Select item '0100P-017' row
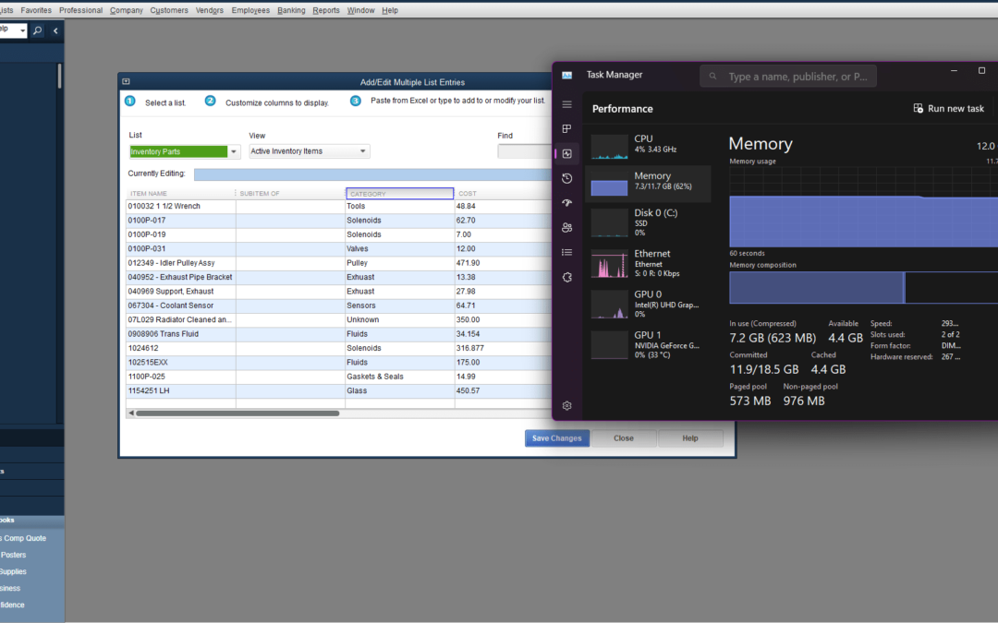The width and height of the screenshot is (998, 623). click(x=181, y=221)
